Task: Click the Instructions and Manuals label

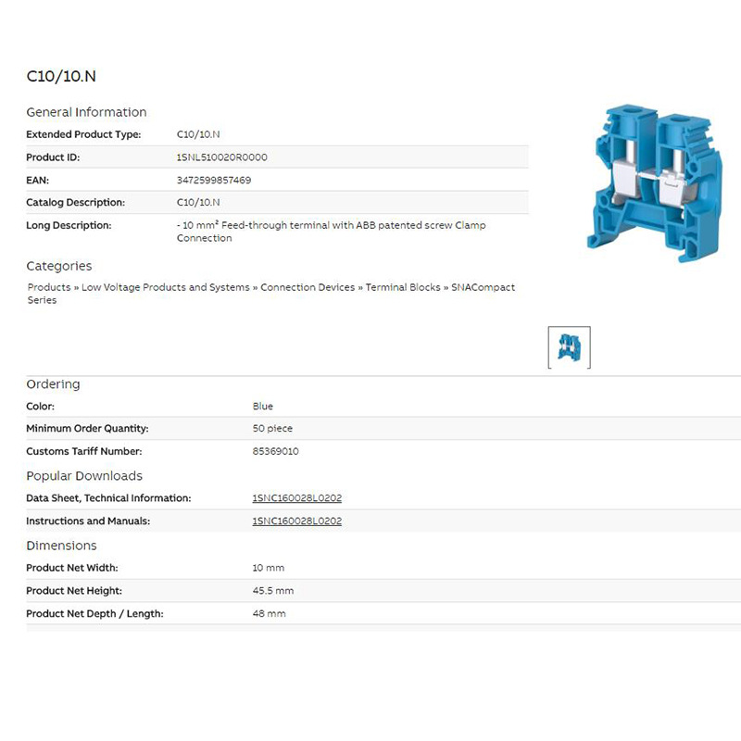Action: [x=88, y=521]
